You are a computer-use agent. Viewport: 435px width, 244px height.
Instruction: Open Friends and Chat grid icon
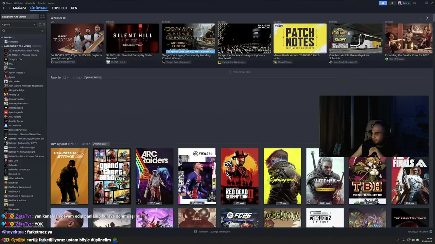[431, 232]
